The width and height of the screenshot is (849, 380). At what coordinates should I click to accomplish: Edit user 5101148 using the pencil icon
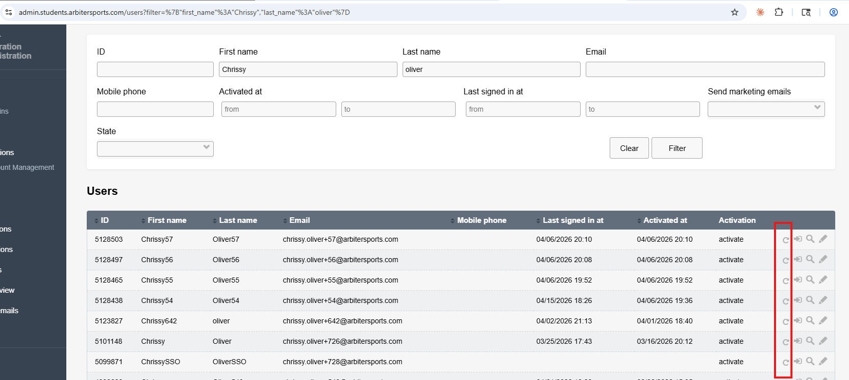click(823, 341)
